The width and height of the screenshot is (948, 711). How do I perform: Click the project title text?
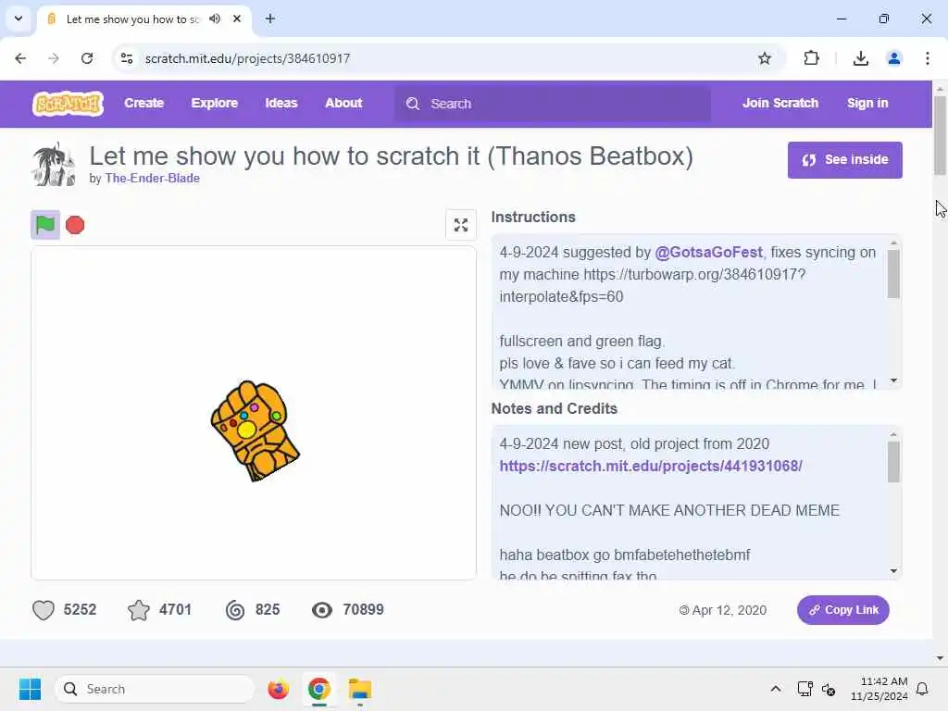point(392,156)
